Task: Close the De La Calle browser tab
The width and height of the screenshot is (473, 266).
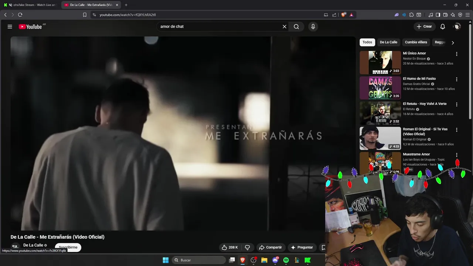Action: click(117, 5)
